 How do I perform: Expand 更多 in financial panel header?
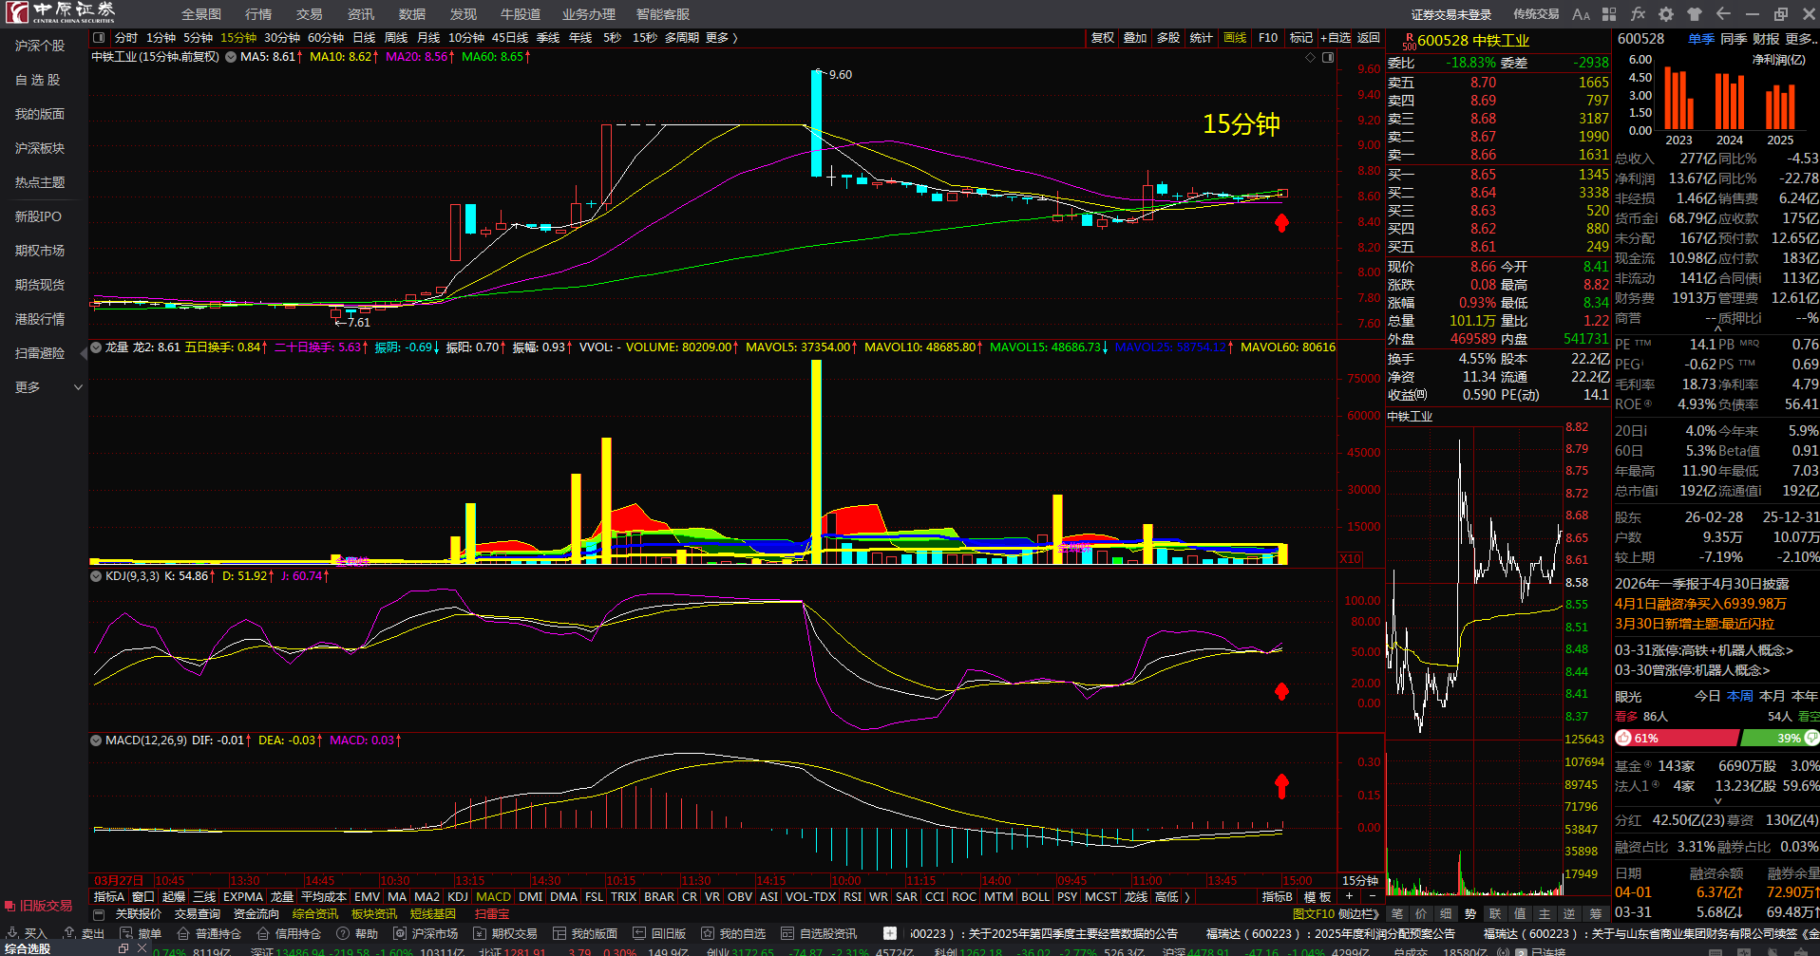coord(1800,39)
